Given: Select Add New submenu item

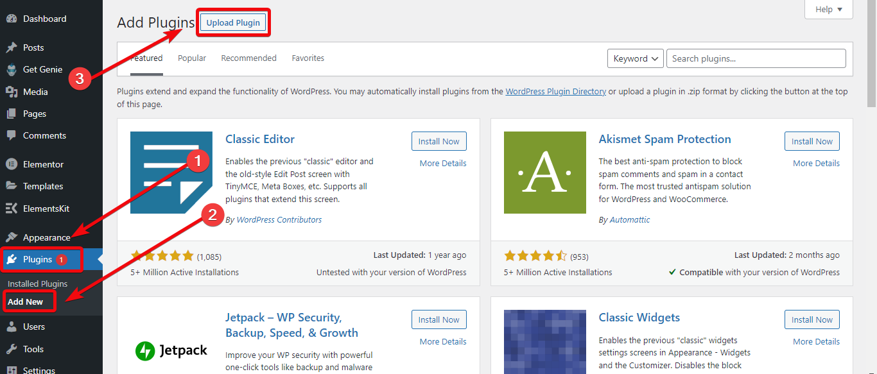Looking at the screenshot, I should [26, 302].
